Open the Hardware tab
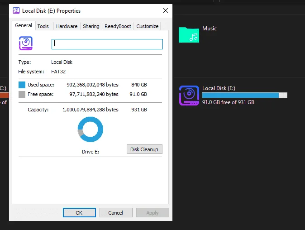The height and width of the screenshot is (230, 305). [x=67, y=26]
